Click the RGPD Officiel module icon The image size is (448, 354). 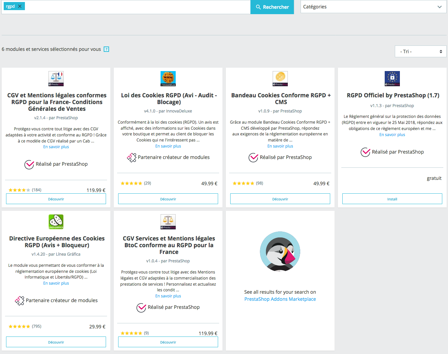(x=392, y=79)
